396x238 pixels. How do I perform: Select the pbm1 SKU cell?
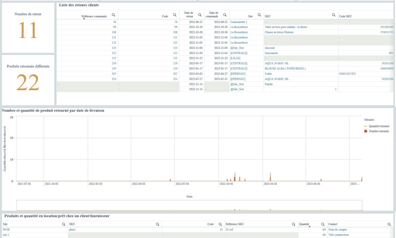(72, 230)
